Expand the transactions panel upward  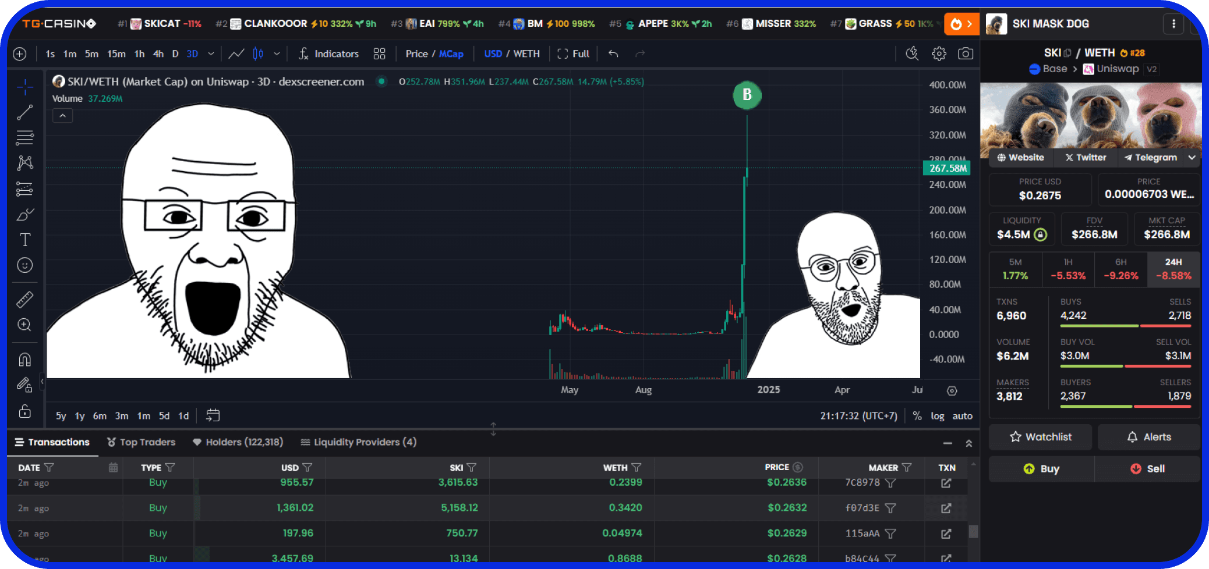pyautogui.click(x=969, y=443)
